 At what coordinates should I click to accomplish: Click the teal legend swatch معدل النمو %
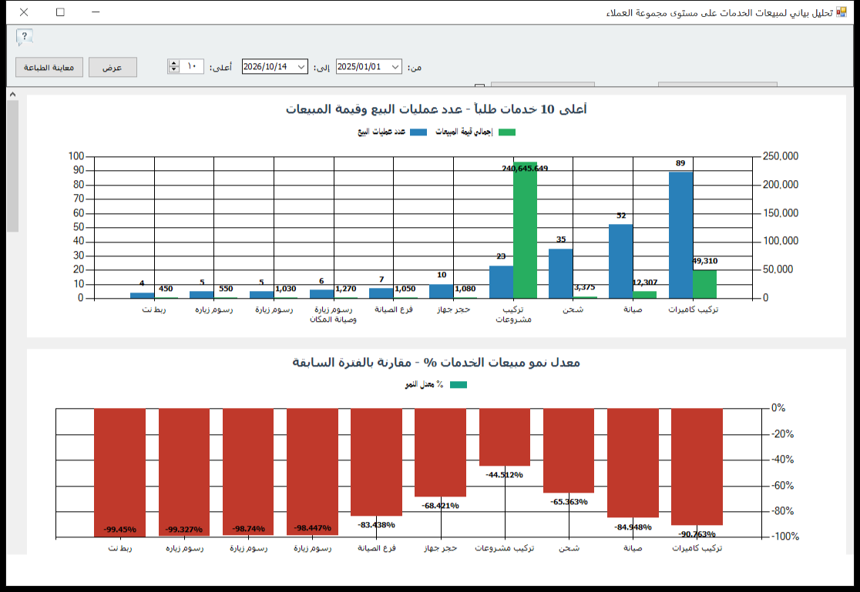click(459, 385)
